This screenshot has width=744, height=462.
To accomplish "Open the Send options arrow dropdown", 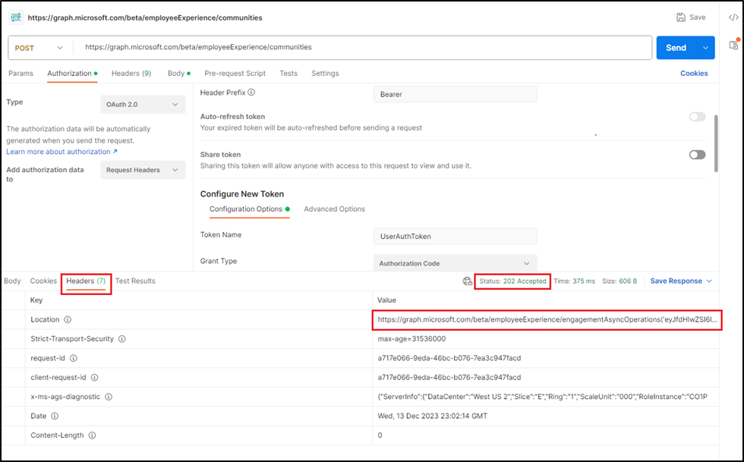I will click(705, 48).
